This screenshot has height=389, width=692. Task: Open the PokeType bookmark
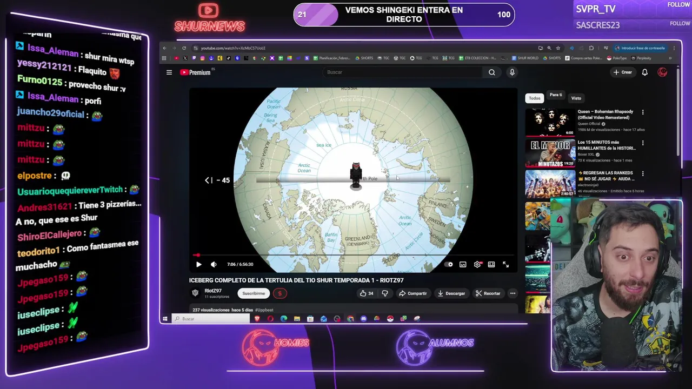click(x=616, y=58)
